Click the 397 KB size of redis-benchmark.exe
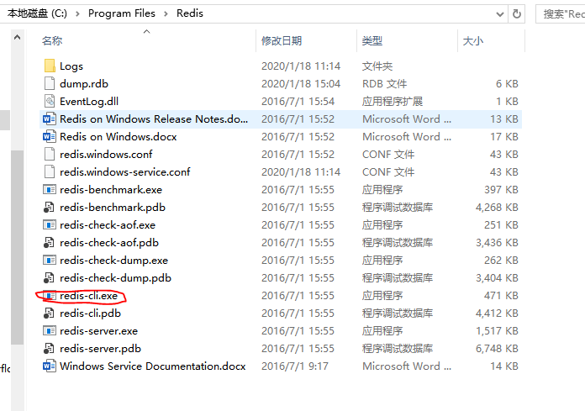This screenshot has height=411, width=585. (x=501, y=189)
